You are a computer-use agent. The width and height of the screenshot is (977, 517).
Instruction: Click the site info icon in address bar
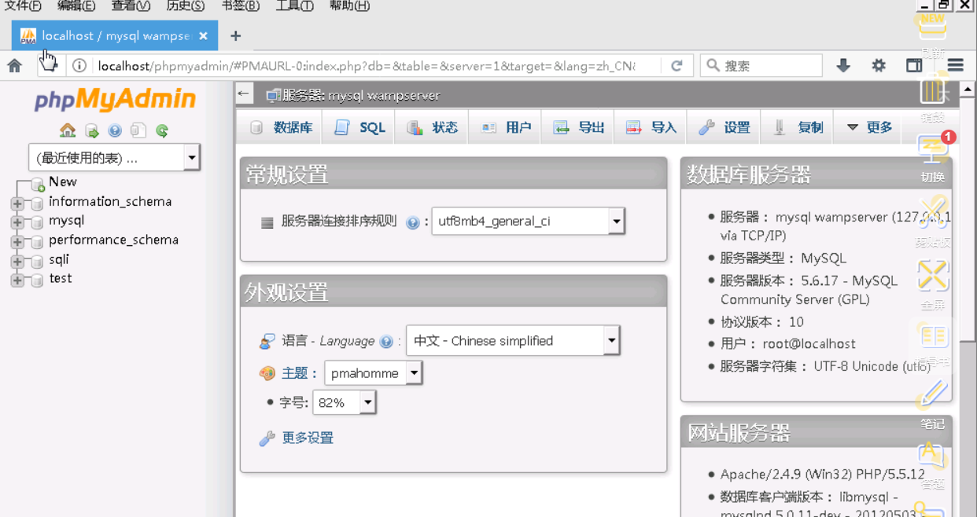[79, 66]
